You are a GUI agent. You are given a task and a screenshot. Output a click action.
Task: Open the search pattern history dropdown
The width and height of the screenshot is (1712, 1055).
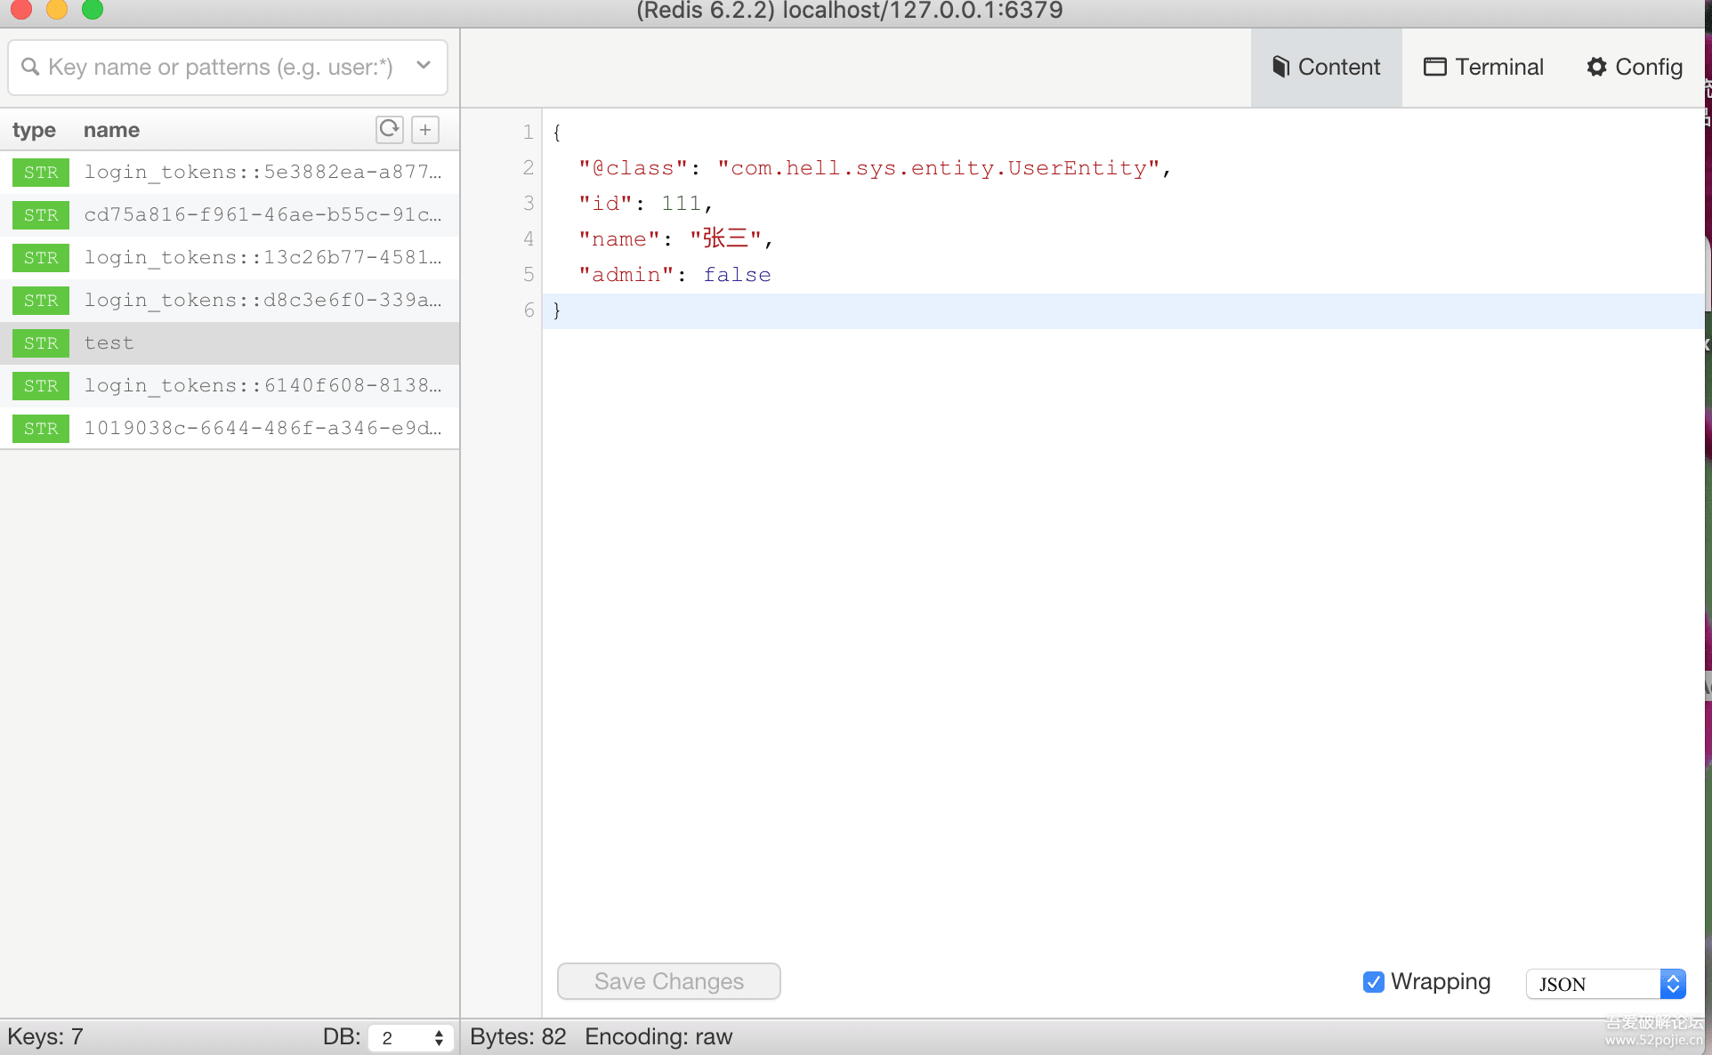point(424,66)
